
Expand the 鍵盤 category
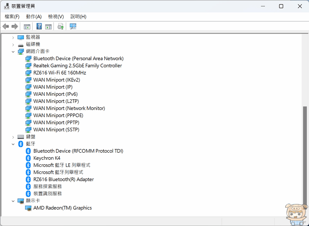(13, 137)
